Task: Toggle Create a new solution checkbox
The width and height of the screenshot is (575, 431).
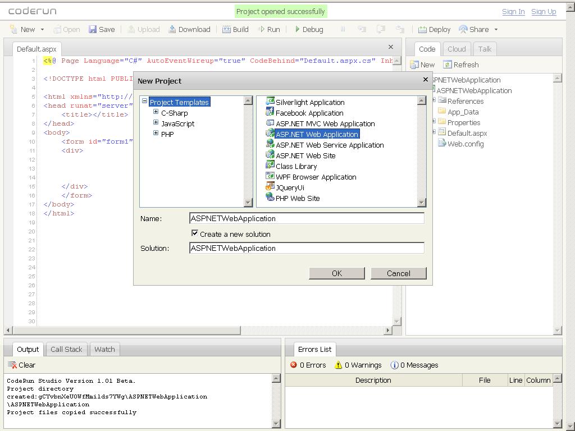Action: (x=195, y=233)
